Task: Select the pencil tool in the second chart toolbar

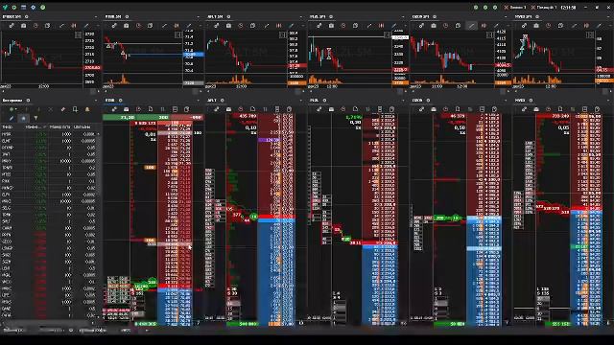Action: 188,26
